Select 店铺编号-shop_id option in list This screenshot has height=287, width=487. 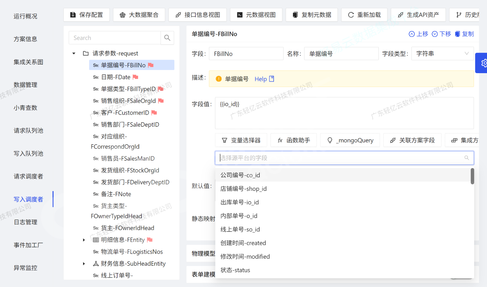(243, 189)
